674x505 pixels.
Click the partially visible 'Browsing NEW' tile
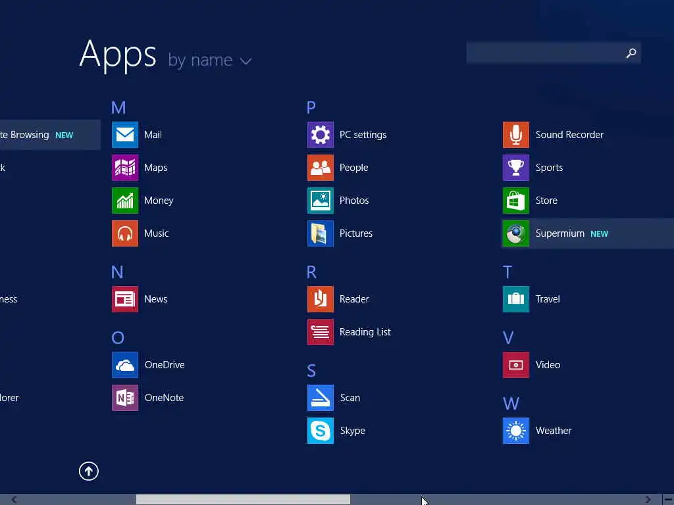[50, 135]
